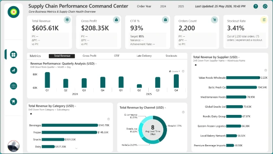
Task: Select Baltic Fresh Co supplier bar
Action: 241,87
